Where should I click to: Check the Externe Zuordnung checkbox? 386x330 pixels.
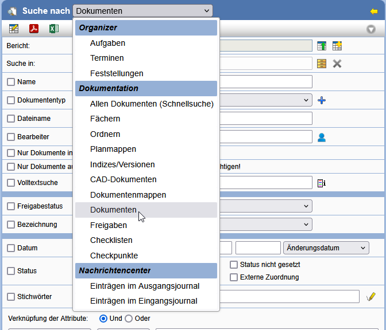[x=234, y=277]
